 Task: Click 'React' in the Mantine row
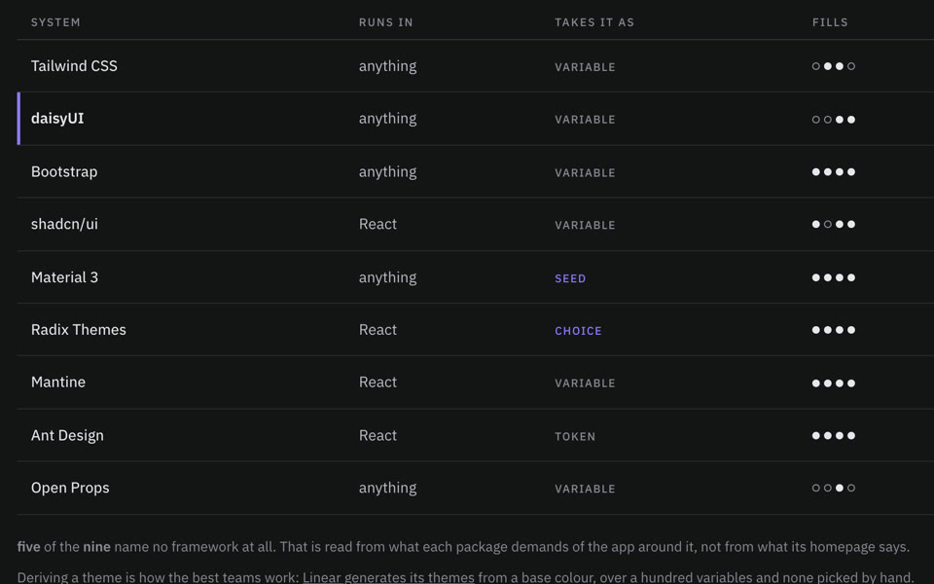[x=377, y=382]
